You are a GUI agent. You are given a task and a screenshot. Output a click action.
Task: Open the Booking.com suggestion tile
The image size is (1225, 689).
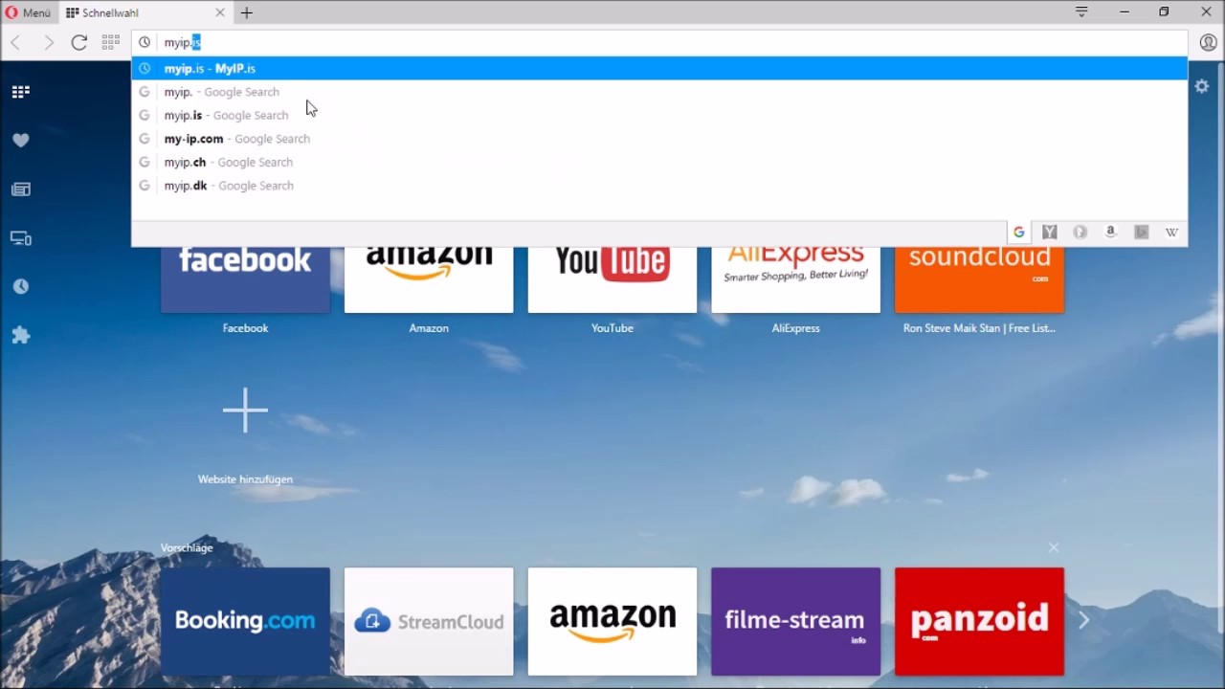click(245, 621)
